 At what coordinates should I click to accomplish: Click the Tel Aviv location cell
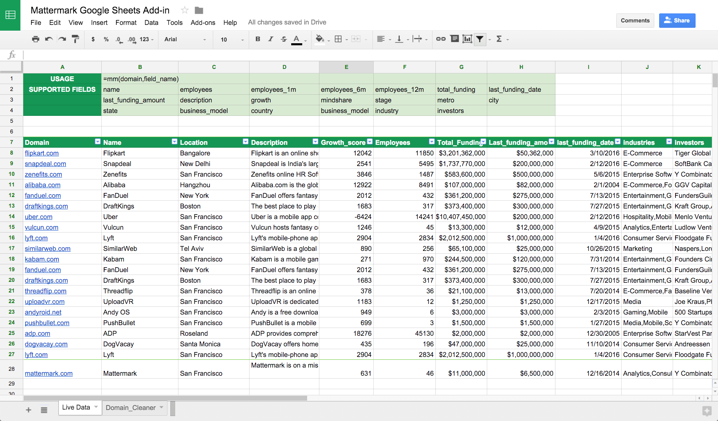click(x=214, y=248)
